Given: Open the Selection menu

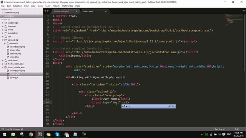Looking at the screenshot, I should coord(17,6).
